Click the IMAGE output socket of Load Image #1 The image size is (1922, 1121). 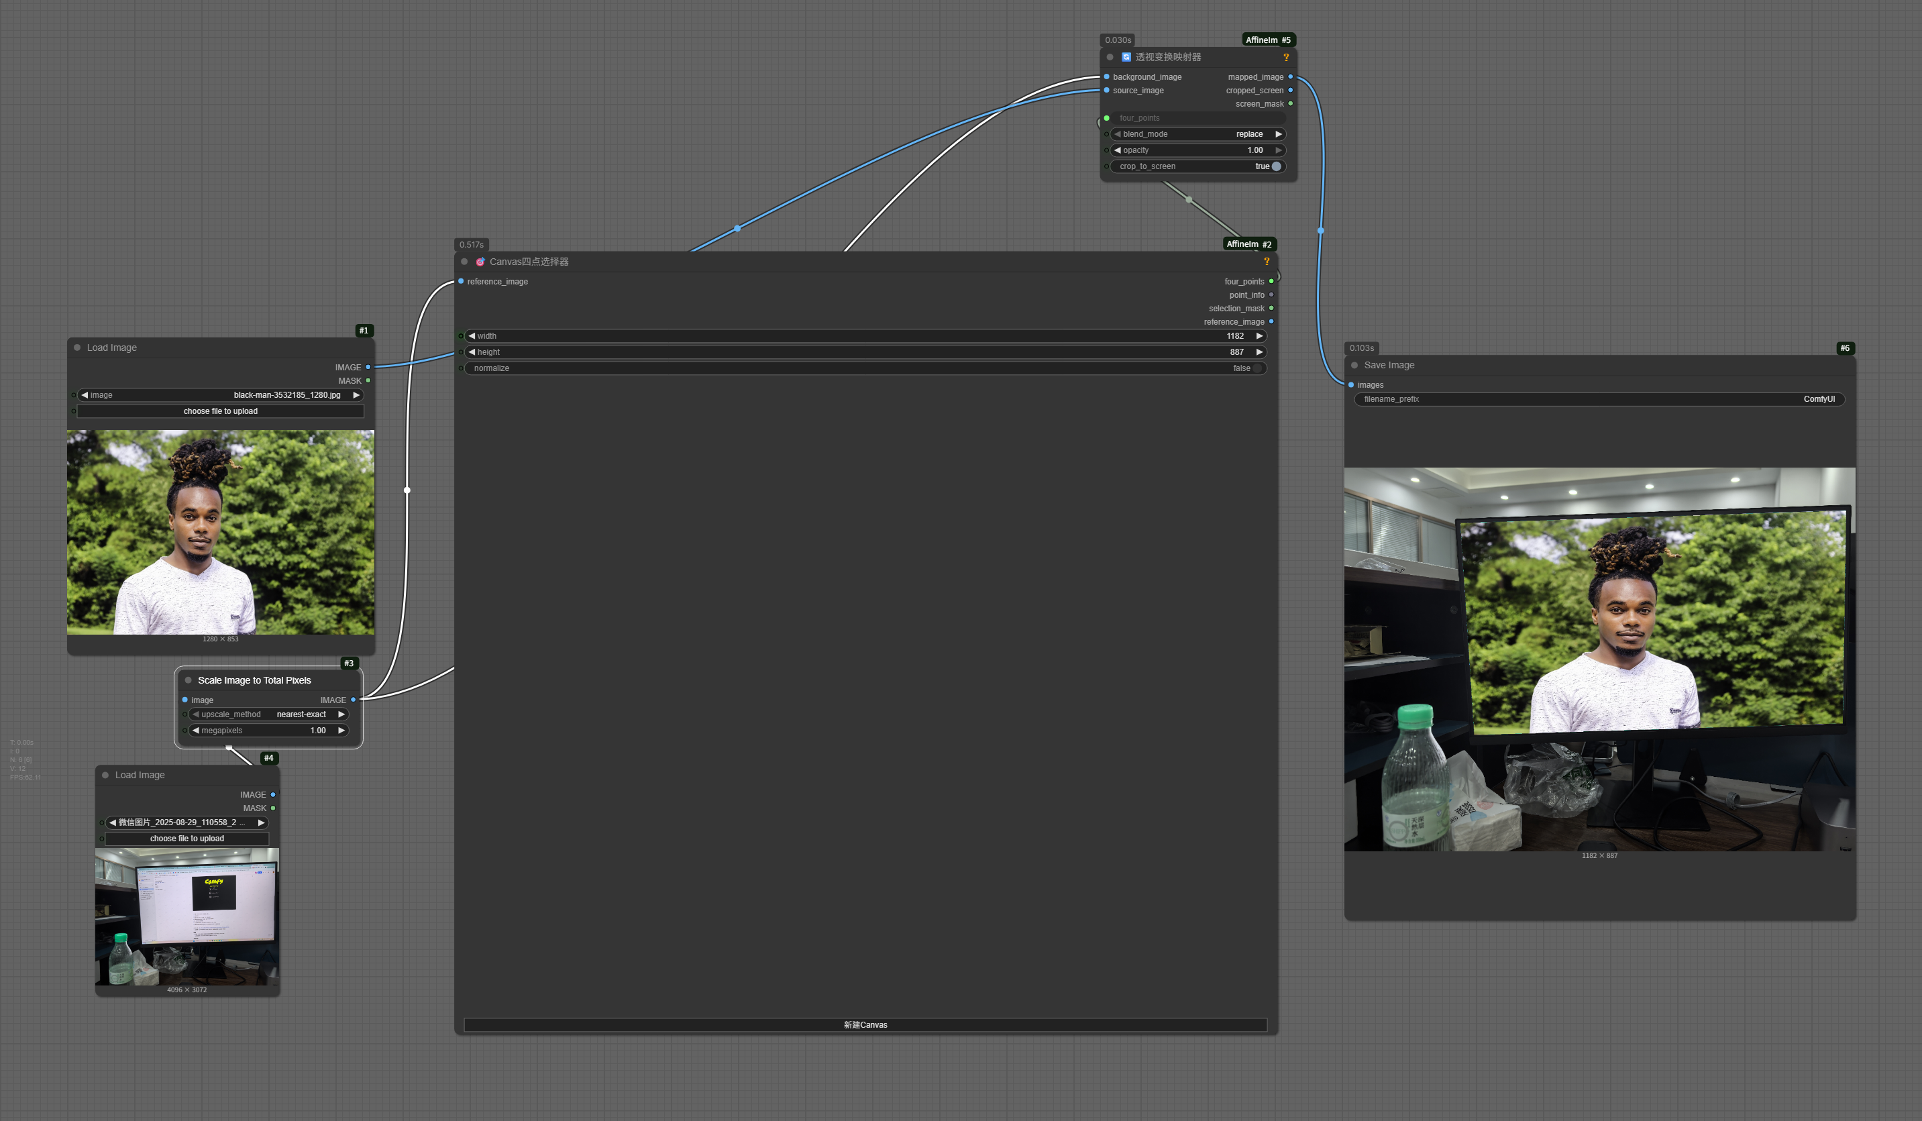click(x=368, y=368)
